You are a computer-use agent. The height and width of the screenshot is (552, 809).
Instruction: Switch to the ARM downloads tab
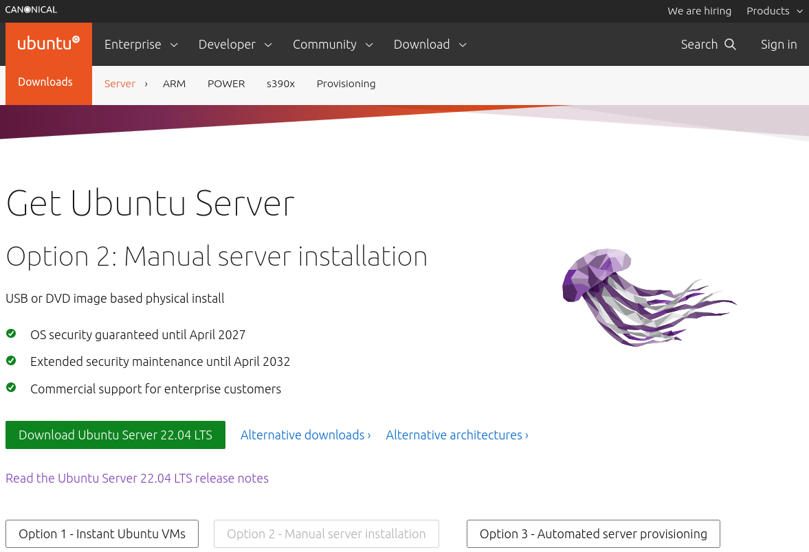pyautogui.click(x=174, y=84)
